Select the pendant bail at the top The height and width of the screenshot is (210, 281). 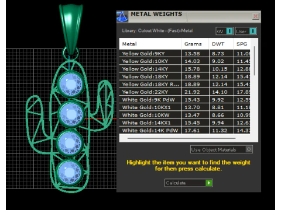pyautogui.click(x=71, y=29)
